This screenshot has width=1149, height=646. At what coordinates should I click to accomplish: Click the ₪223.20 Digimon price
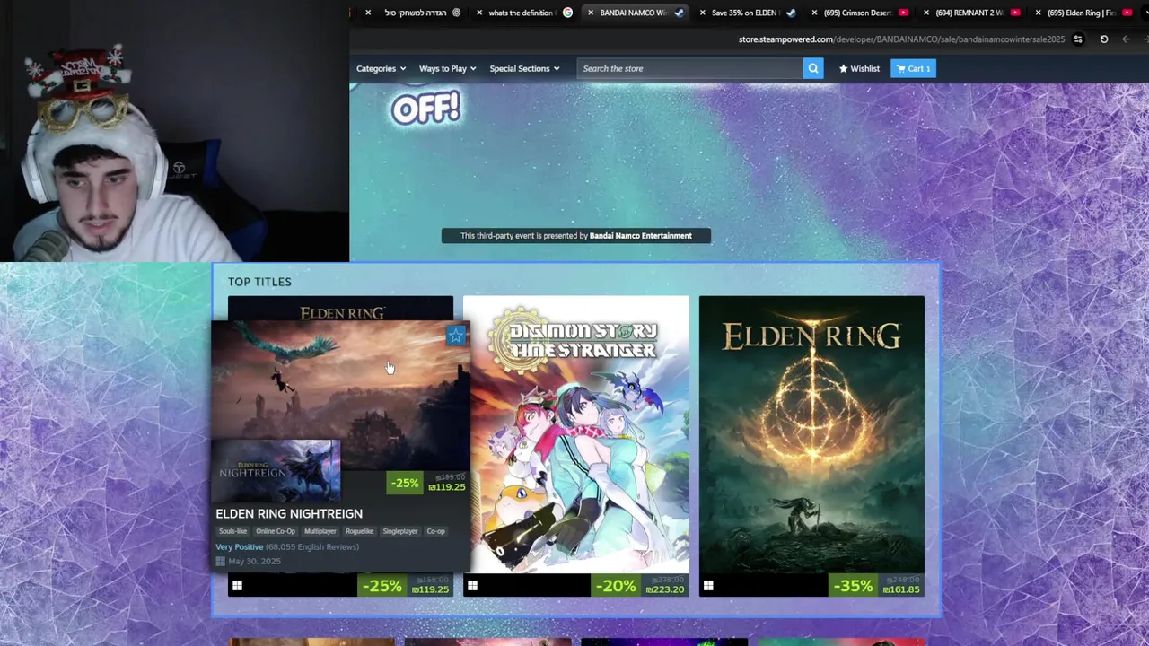pyautogui.click(x=665, y=589)
